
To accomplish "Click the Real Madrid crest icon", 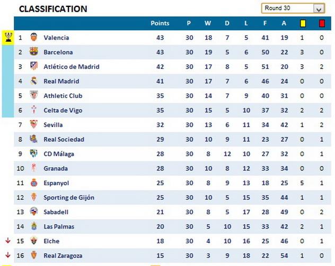I will tap(34, 81).
